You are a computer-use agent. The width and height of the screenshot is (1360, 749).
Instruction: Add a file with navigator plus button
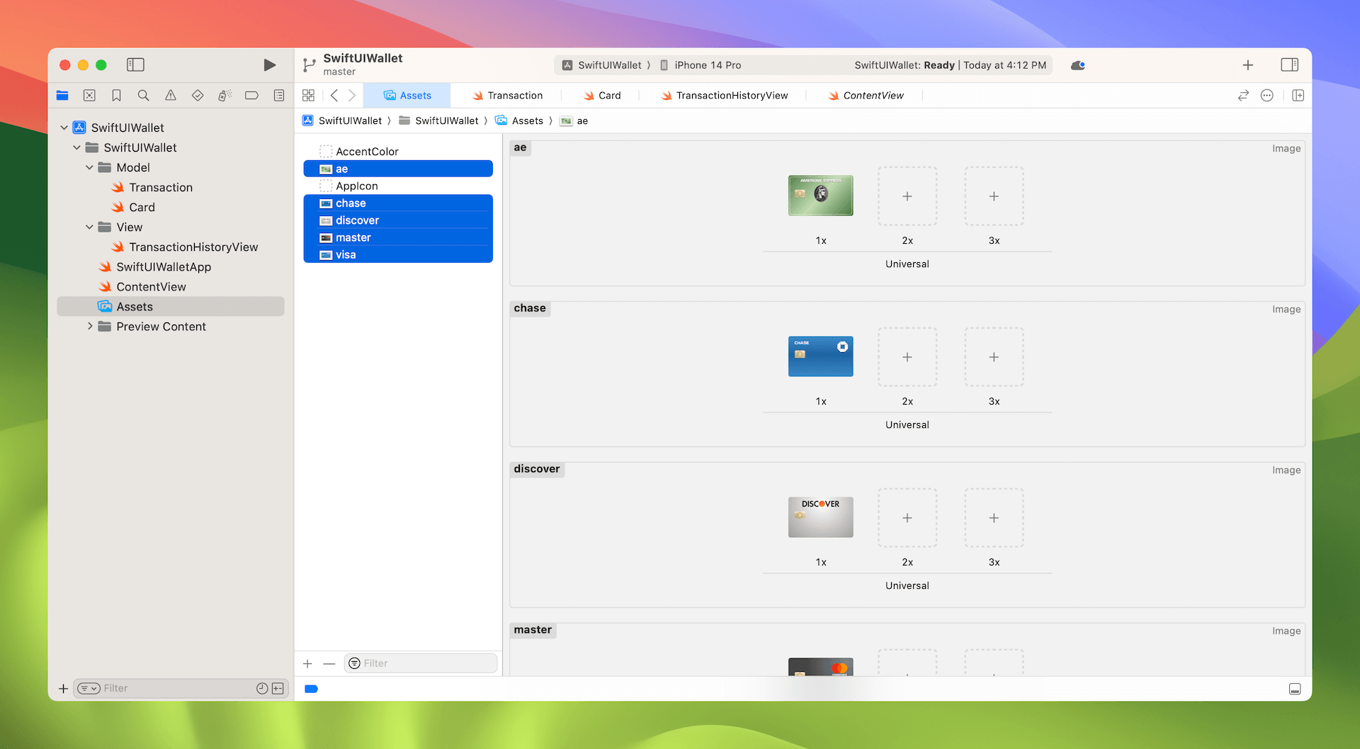click(63, 688)
